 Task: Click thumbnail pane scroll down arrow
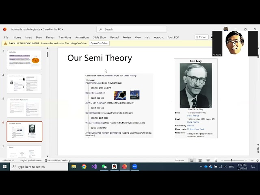pyautogui.click(x=48, y=156)
